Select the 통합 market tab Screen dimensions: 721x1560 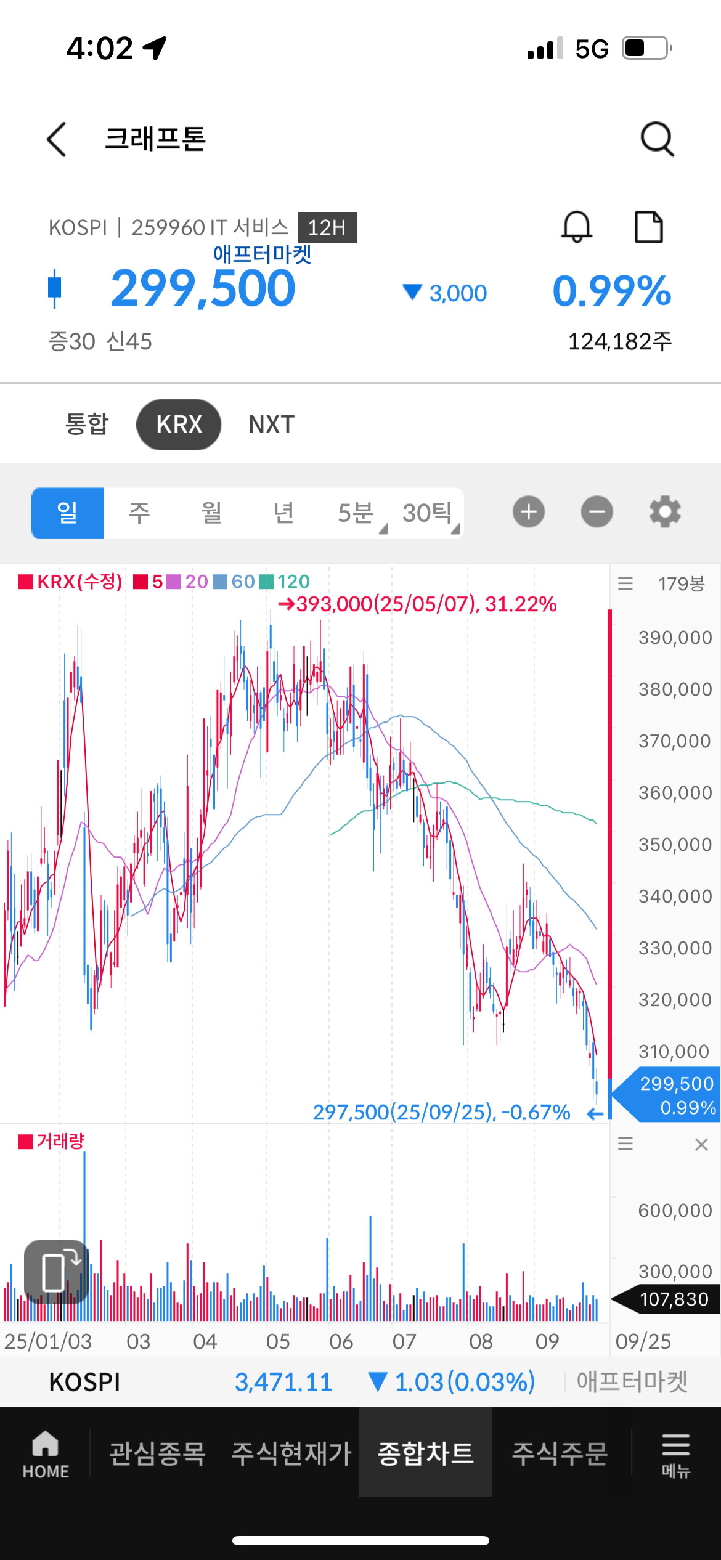(x=87, y=425)
